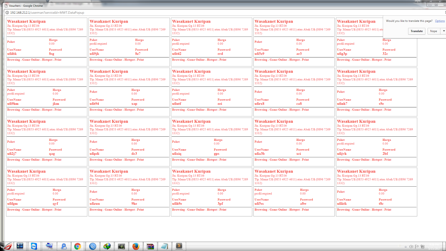Select username text 'ufipdi'
This screenshot has height=251, width=446.
94,154
